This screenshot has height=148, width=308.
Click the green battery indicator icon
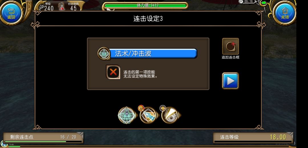click(x=264, y=3)
